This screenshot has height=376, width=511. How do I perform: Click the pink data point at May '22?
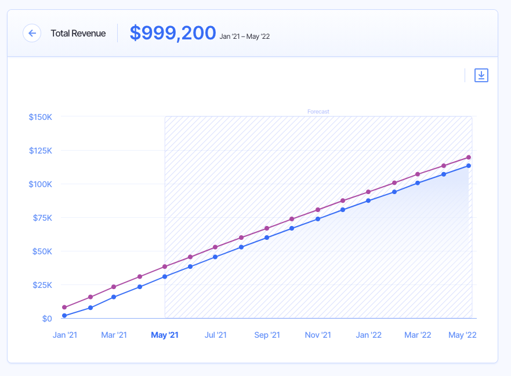[469, 157]
